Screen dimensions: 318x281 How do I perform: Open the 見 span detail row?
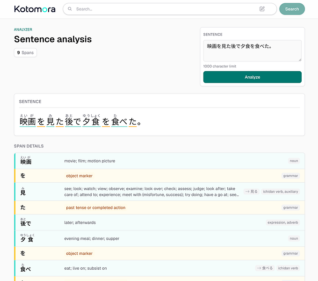click(159, 192)
